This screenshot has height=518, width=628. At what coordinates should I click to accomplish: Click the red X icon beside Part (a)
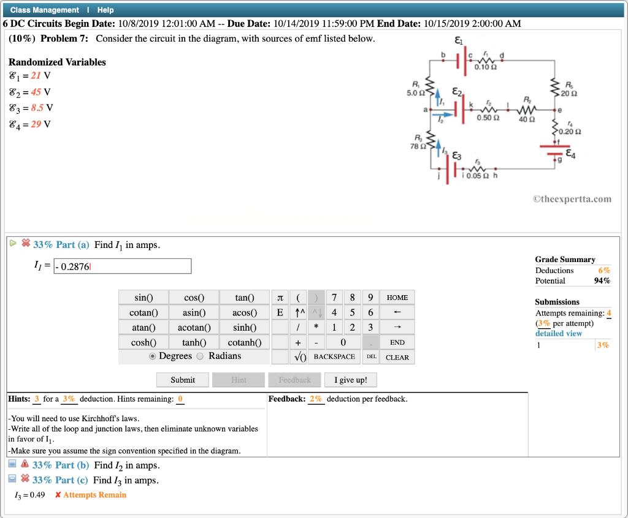25,242
